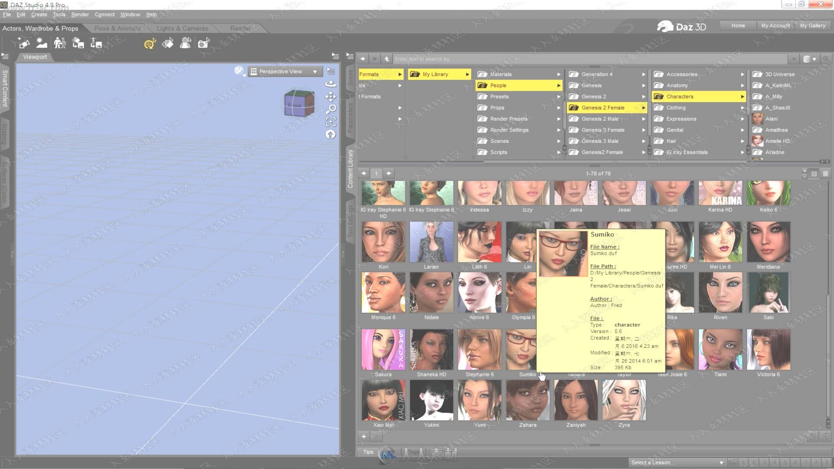Viewport: 834px width, 469px height.
Task: Expand the Materials folder
Action: pos(519,74)
